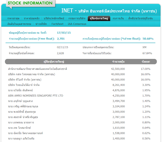Image resolution: width=162 pixels, height=142 pixels.
Task: Select the บริษัท กสท โทรคมนาคม row
Action: click(79, 74)
